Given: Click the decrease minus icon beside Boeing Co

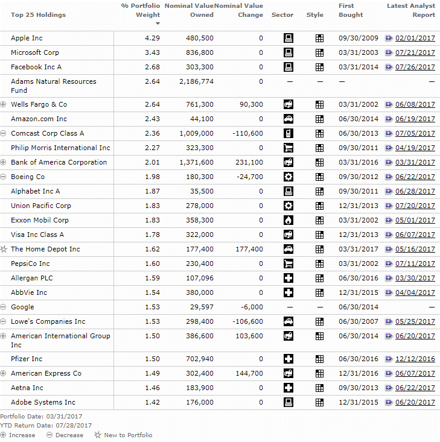Looking at the screenshot, I should [x=3, y=177].
